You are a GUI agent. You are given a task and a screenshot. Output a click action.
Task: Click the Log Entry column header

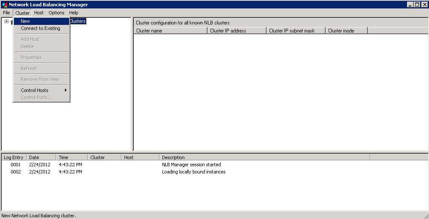tap(14, 157)
